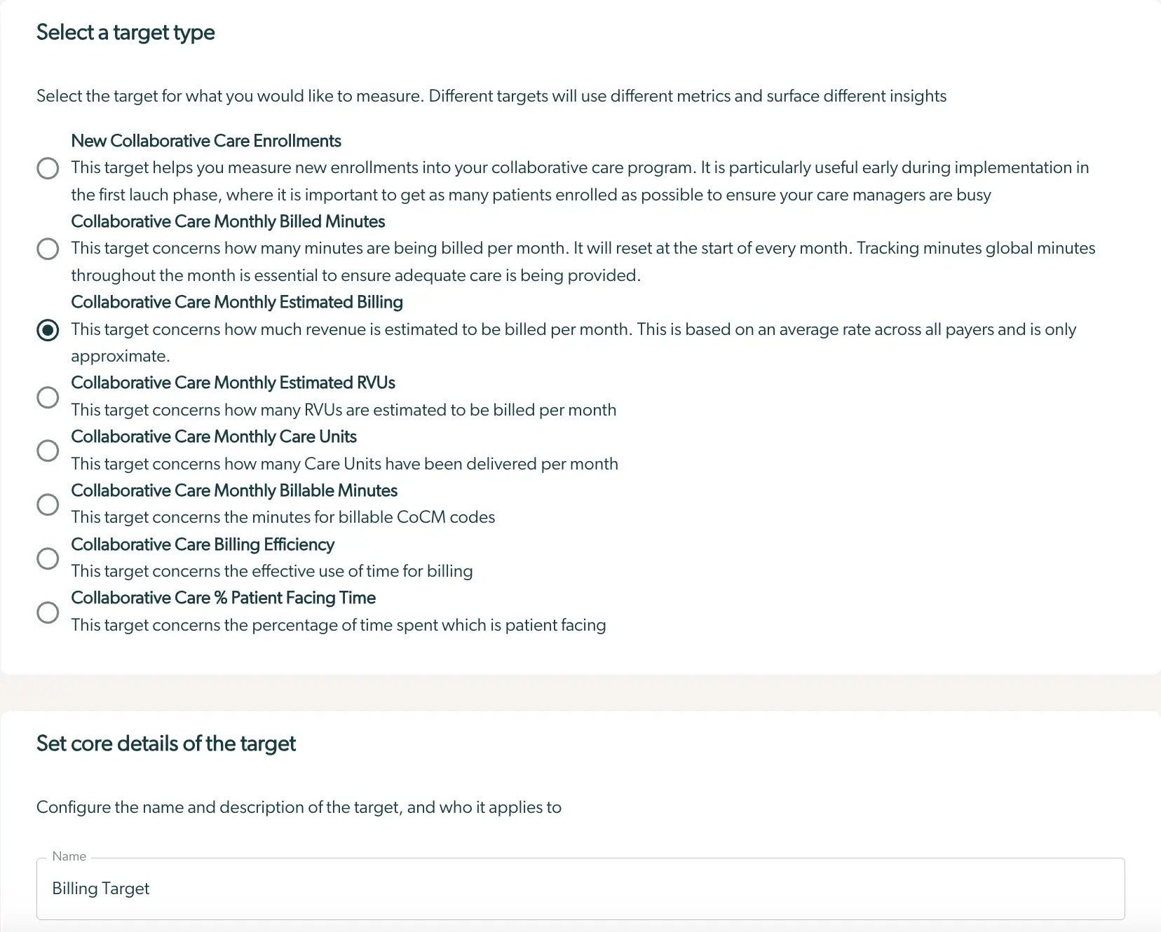Click the Set core details of the target heading
1161x932 pixels.
(165, 743)
